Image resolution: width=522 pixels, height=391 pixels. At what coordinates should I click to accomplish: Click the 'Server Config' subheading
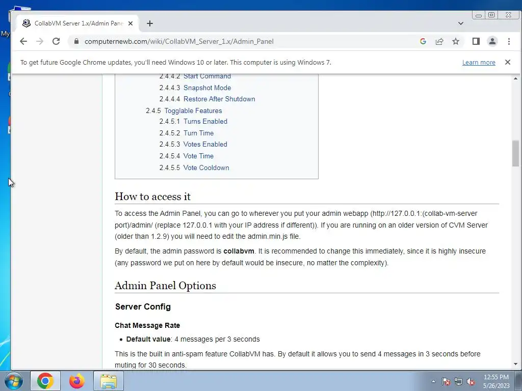pyautogui.click(x=143, y=306)
